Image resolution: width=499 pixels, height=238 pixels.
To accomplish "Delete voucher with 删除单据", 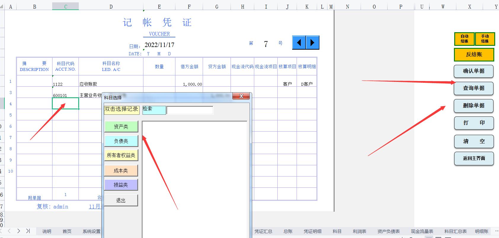I will 474,106.
